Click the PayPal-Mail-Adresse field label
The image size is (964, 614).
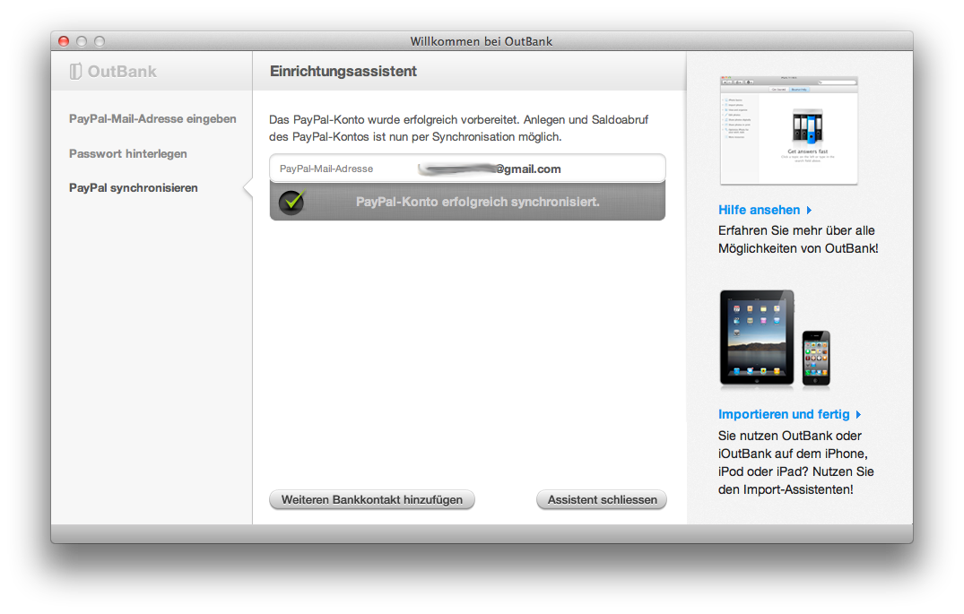[326, 169]
